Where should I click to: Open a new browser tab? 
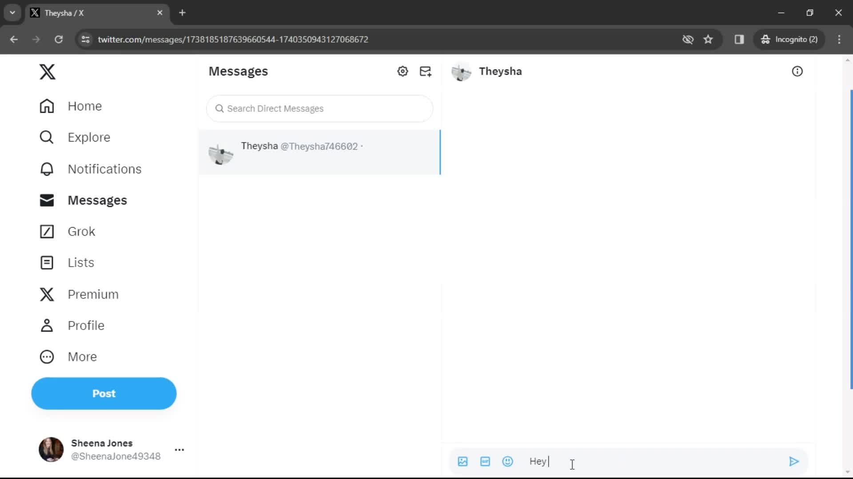click(182, 13)
